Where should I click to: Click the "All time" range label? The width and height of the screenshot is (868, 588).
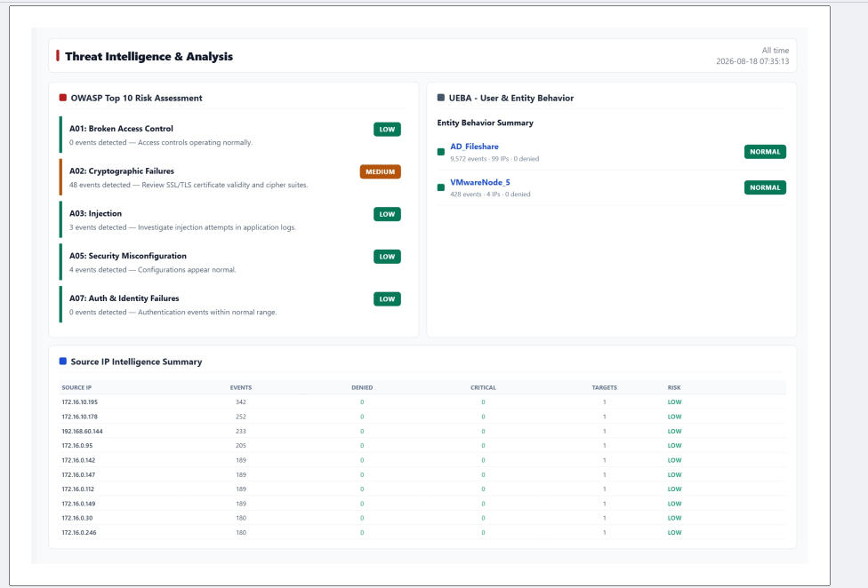coord(775,51)
